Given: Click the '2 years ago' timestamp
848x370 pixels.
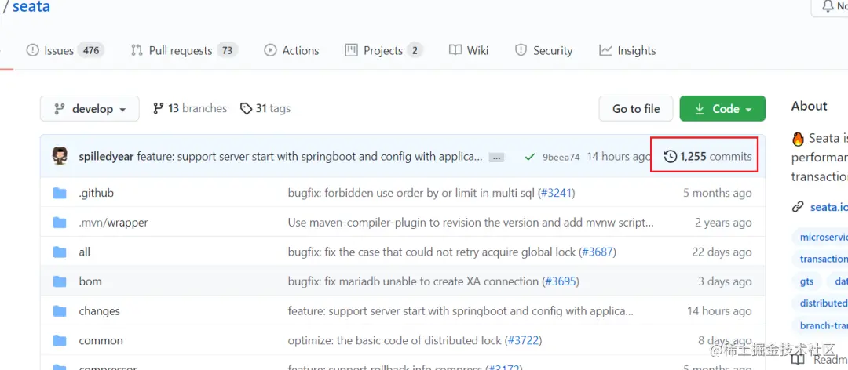Looking at the screenshot, I should click(723, 223).
